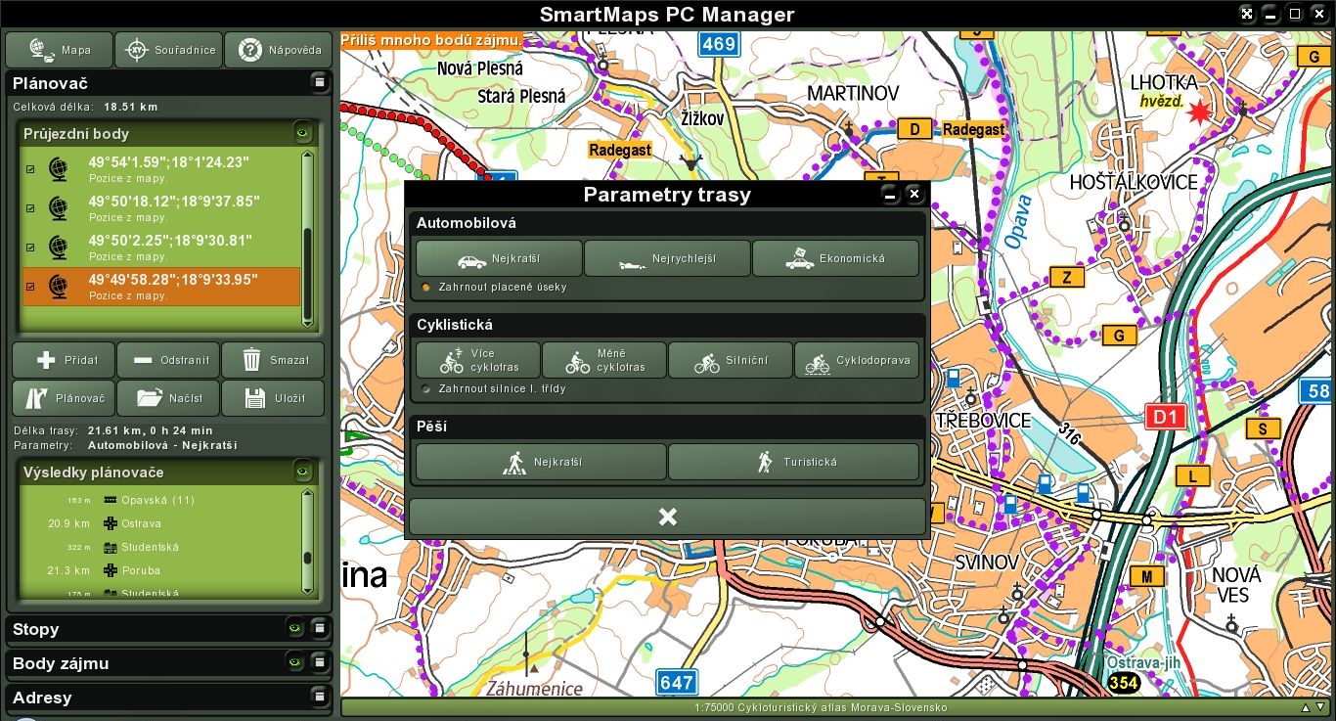This screenshot has height=721, width=1336.
Task: Toggle fullscreen mode in the title bar
Action: [1247, 14]
